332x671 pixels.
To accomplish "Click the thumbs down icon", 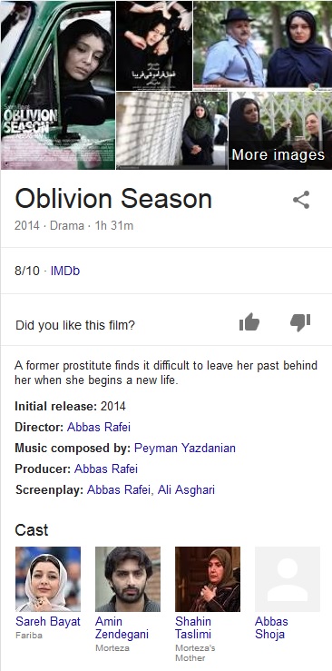I will 300,322.
